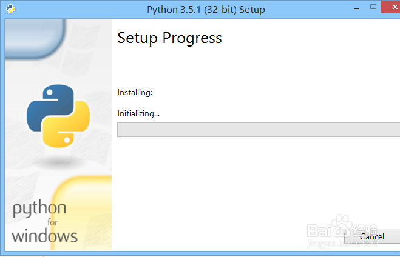Click the 'Installing:' label
The height and width of the screenshot is (257, 400).
(x=135, y=92)
